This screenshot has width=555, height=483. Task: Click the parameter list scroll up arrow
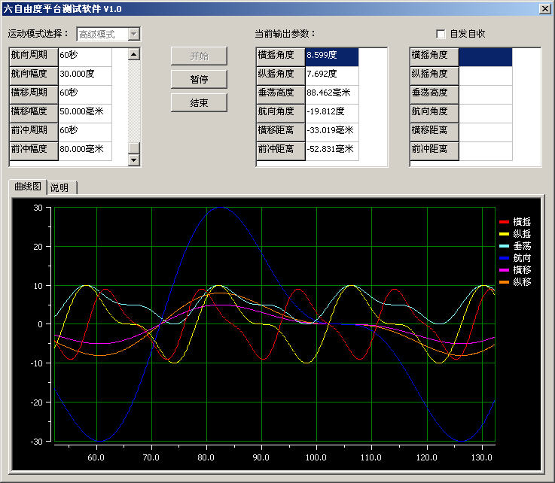coord(134,54)
